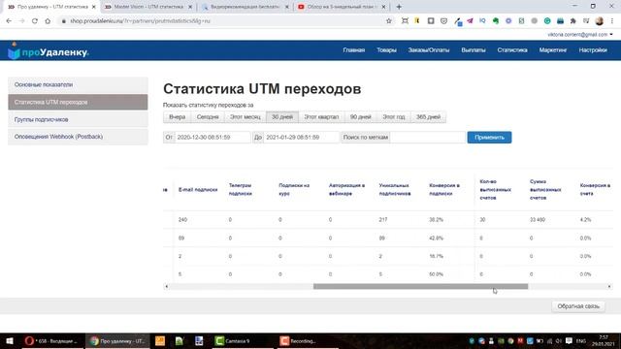Switch to the YouTube Обзор tab

(341, 7)
